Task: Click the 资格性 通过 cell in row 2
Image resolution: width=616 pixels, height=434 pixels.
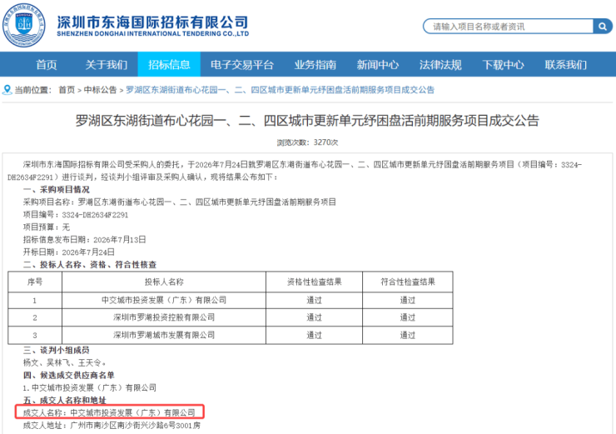Action: tap(315, 317)
